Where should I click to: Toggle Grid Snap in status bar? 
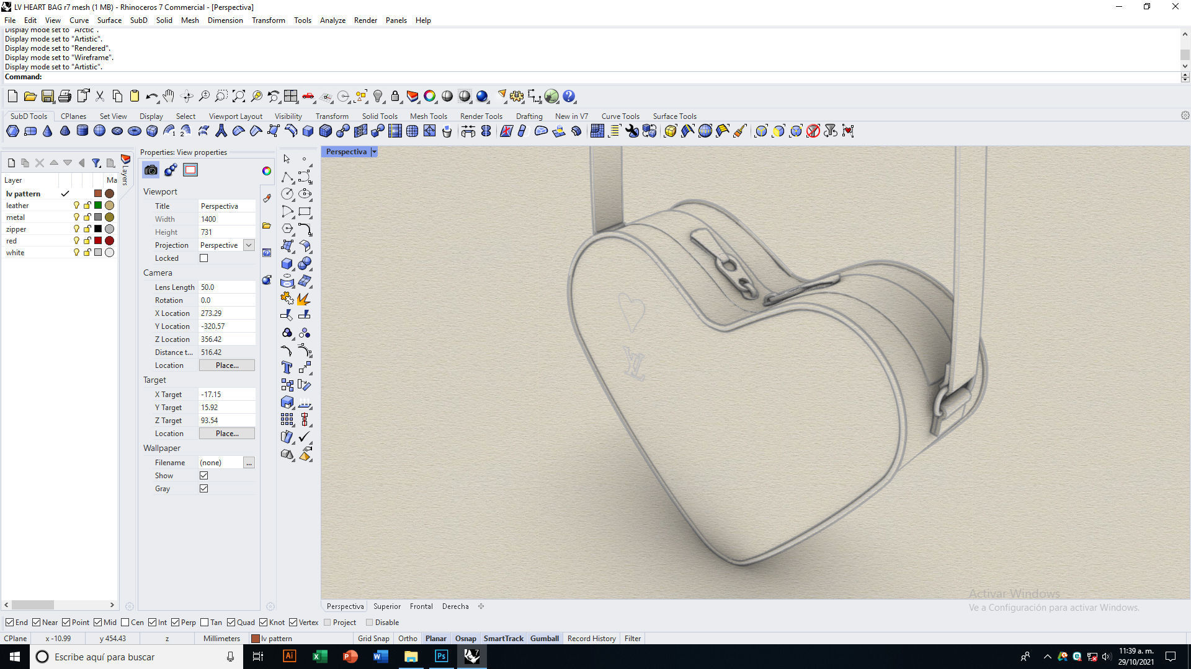(x=373, y=639)
